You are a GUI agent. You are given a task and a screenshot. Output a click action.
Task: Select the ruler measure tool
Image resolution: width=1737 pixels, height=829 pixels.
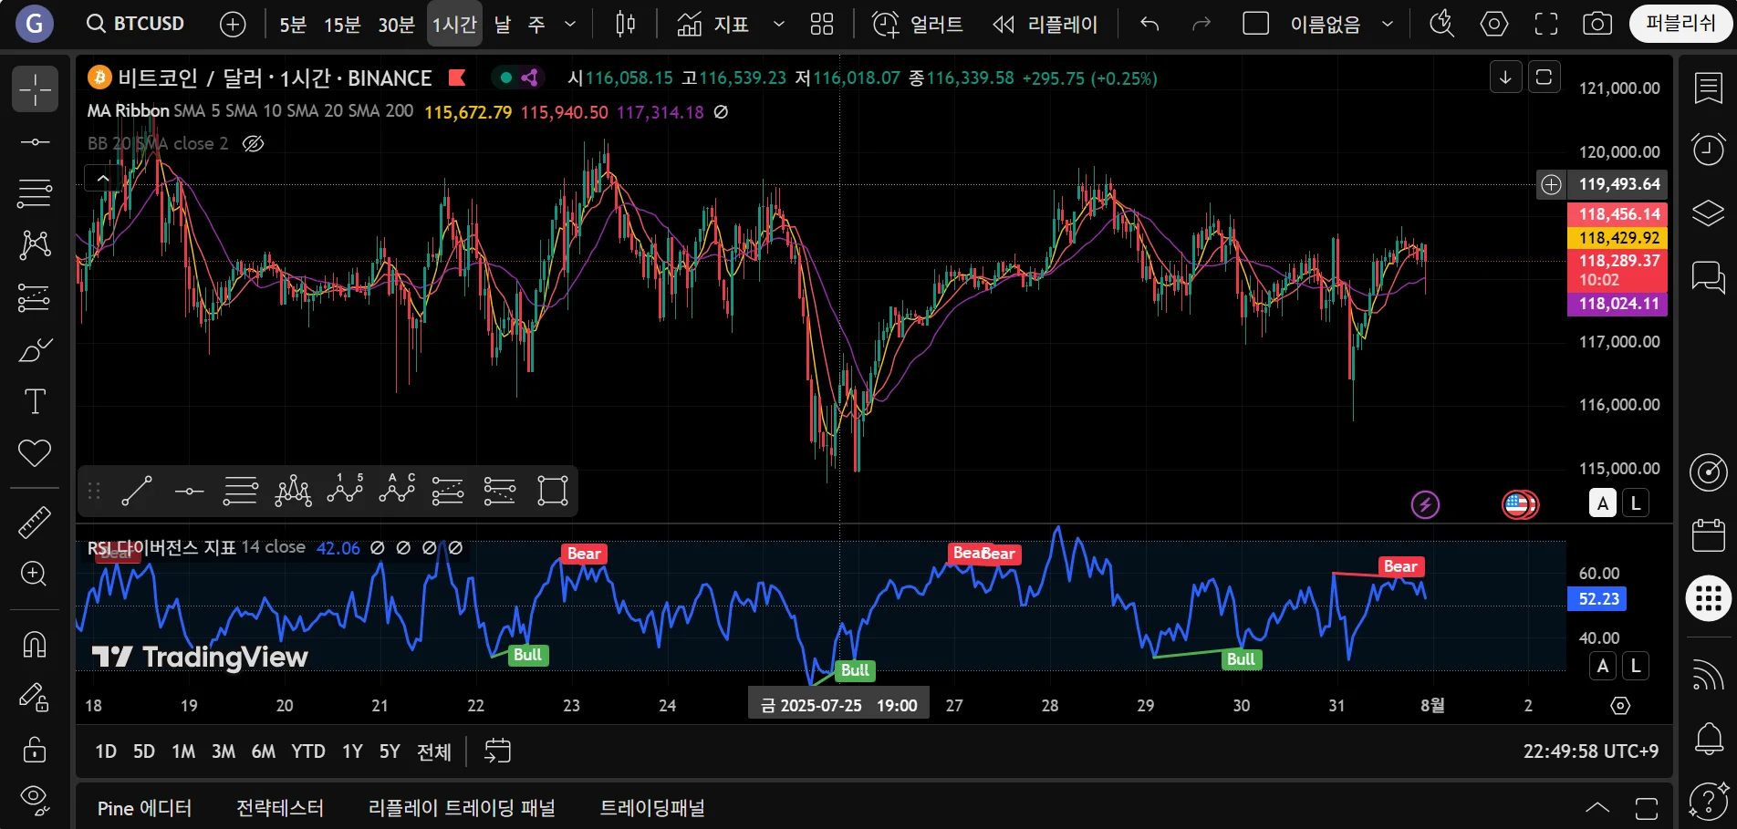tap(35, 523)
